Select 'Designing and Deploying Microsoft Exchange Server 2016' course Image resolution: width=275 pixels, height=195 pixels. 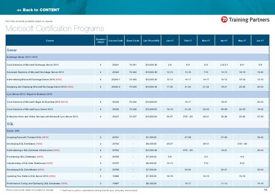(x=40, y=87)
